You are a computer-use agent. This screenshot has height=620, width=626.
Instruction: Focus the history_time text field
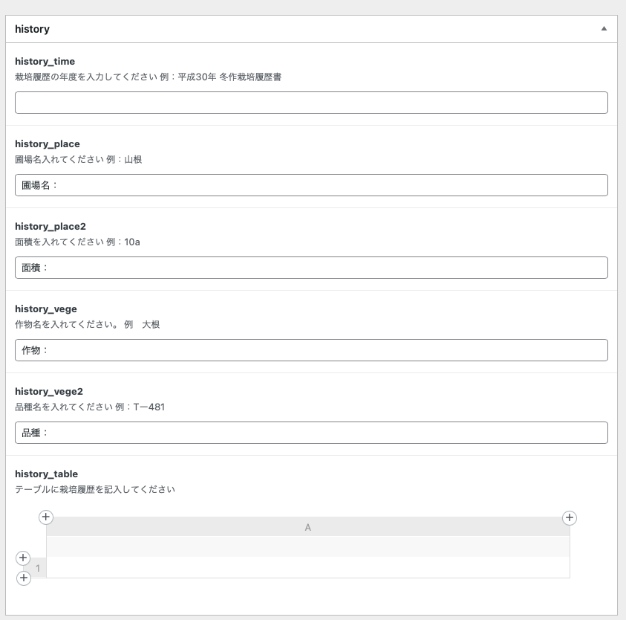coord(311,103)
